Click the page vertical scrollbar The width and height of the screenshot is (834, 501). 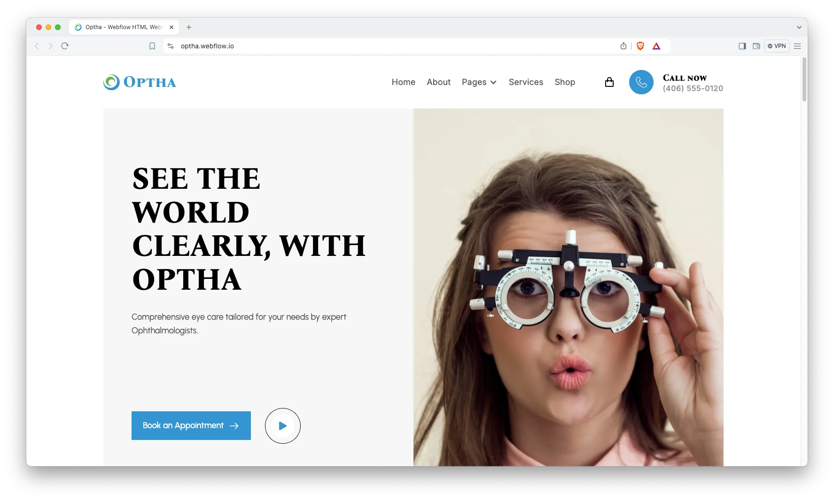tap(804, 80)
